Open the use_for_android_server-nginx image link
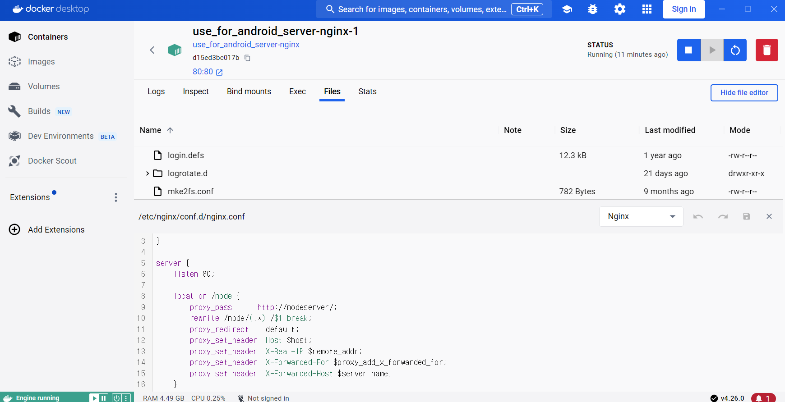Screen dimensions: 785x402 [x=246, y=45]
